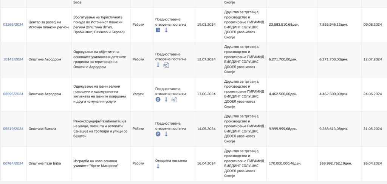The width and height of the screenshot is (387, 184).
Task: Click the down arrow icon in row 02266/2024
Action: pyautogui.click(x=166, y=30)
